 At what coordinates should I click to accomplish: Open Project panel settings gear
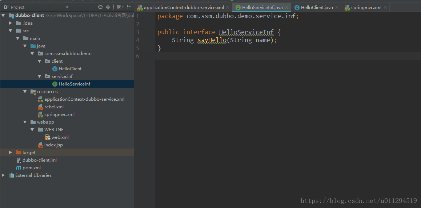(x=119, y=7)
